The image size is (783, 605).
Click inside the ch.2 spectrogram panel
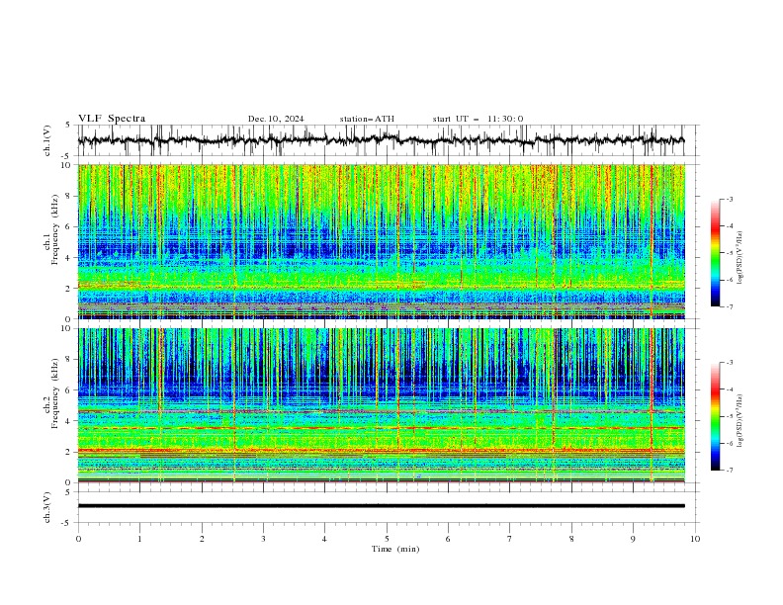click(x=381, y=405)
